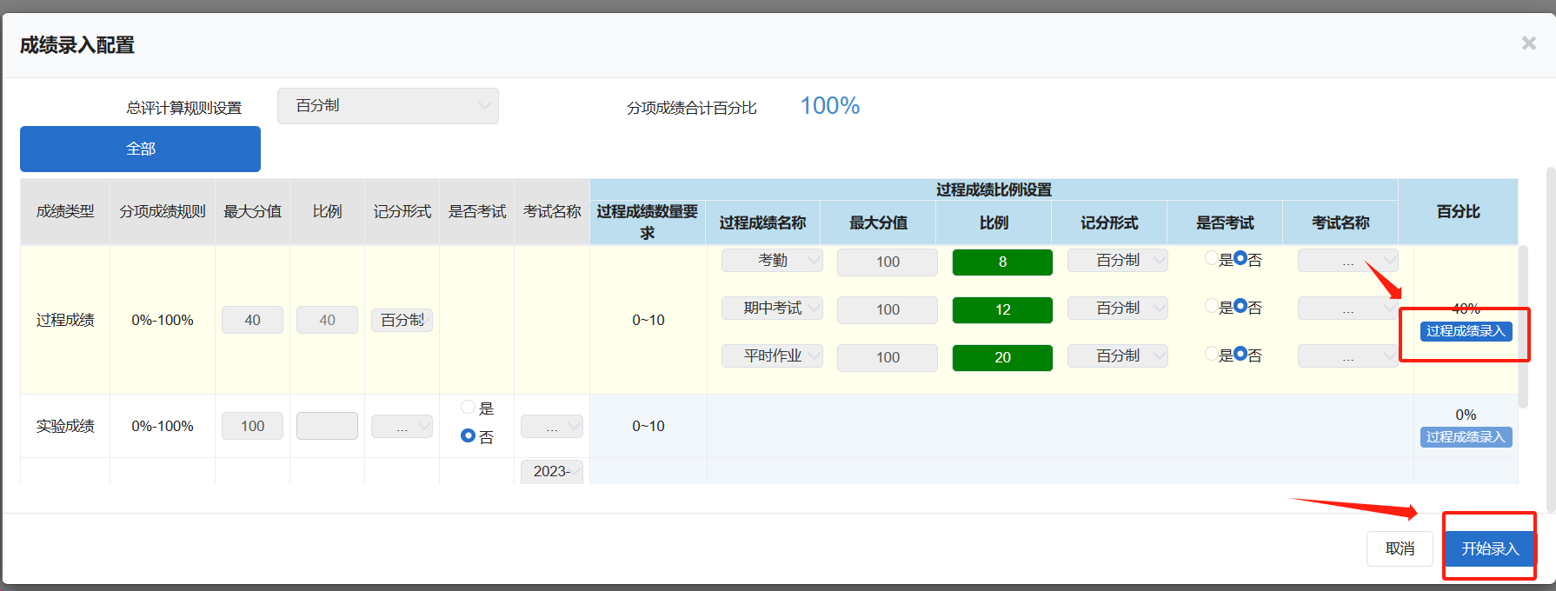Click 最大分值 field of 期中考试 row
The height and width of the screenshot is (591, 1556).
tap(887, 309)
